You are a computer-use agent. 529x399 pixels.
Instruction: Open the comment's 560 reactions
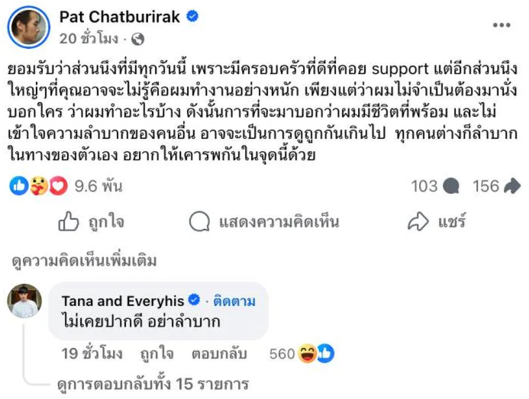point(302,354)
